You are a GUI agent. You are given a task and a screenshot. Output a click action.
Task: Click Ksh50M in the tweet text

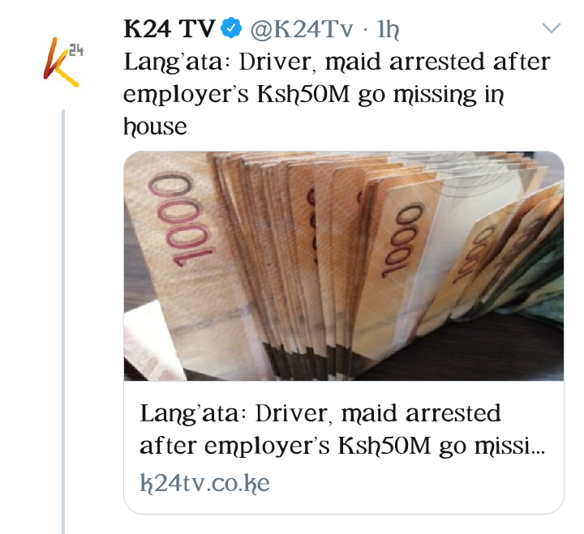(303, 94)
